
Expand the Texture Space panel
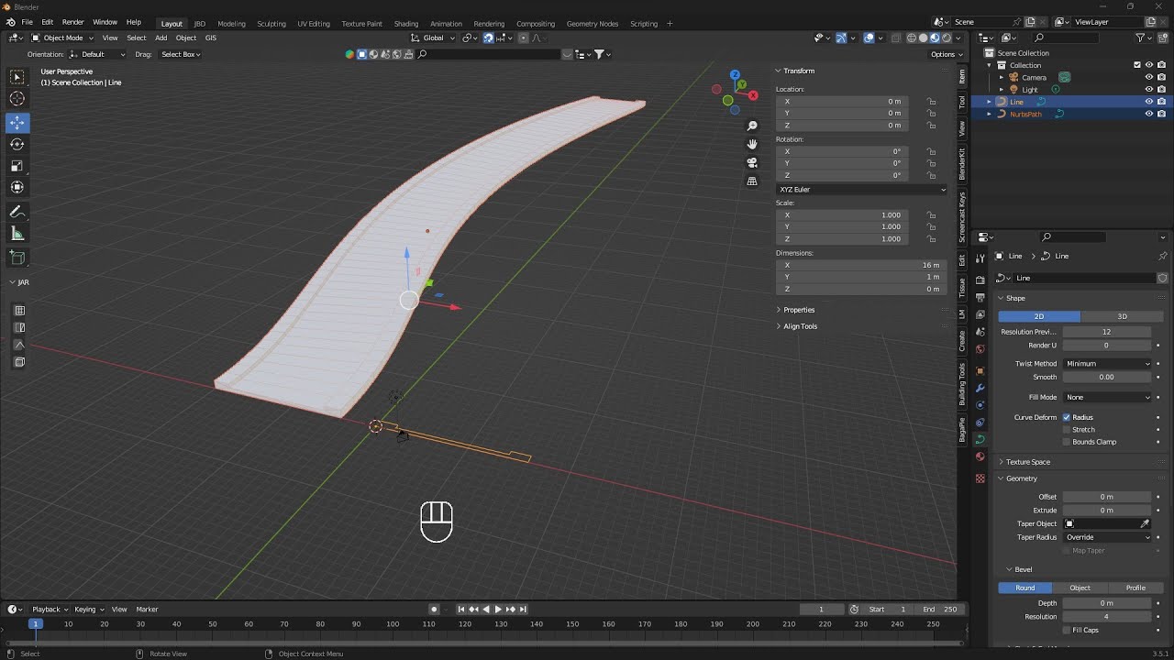1028,462
